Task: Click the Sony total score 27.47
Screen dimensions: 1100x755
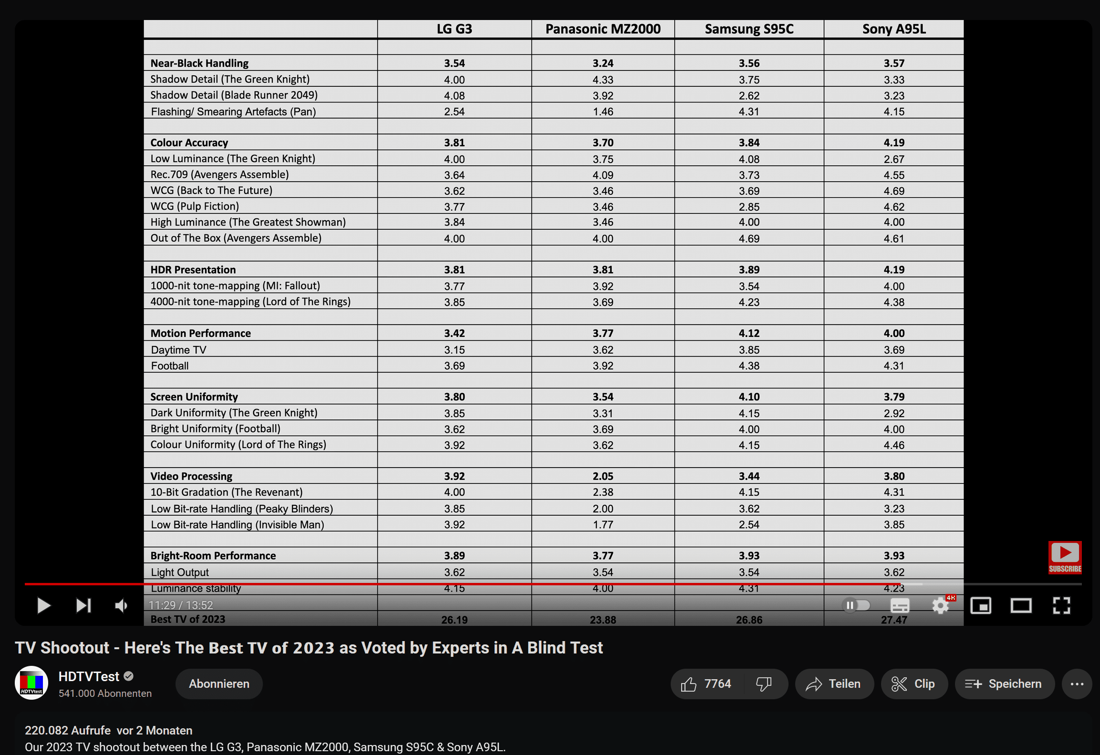Action: pos(894,620)
